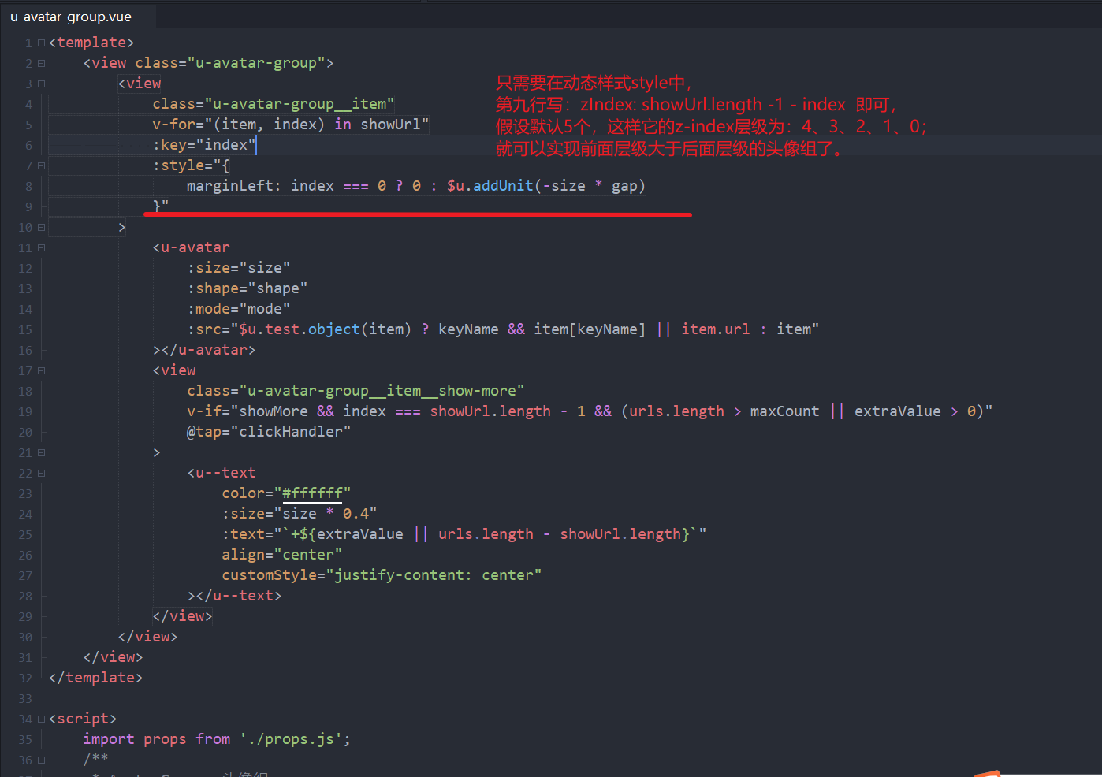Click line number 15 in the gutter

[x=25, y=330]
